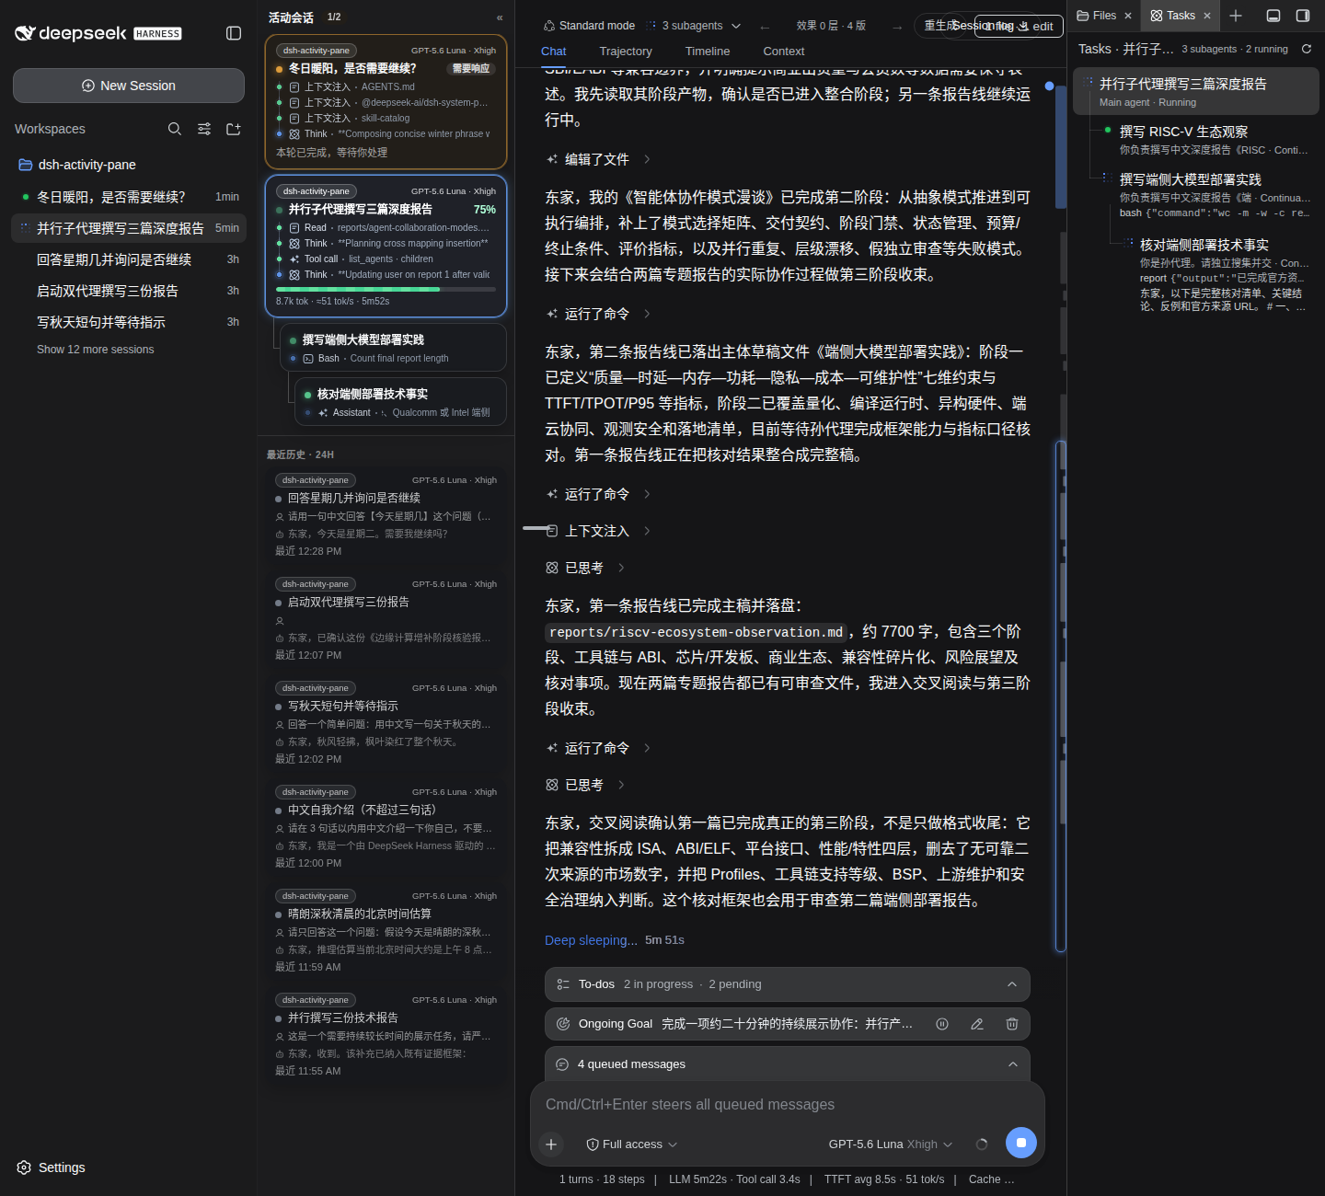Expand the 编辑了文件 step
The image size is (1325, 1196).
pyautogui.click(x=598, y=159)
